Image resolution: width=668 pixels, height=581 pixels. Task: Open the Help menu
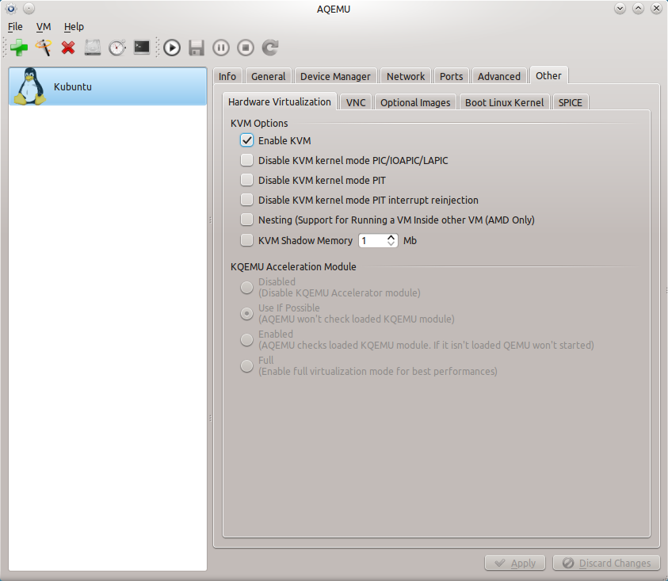click(x=74, y=26)
